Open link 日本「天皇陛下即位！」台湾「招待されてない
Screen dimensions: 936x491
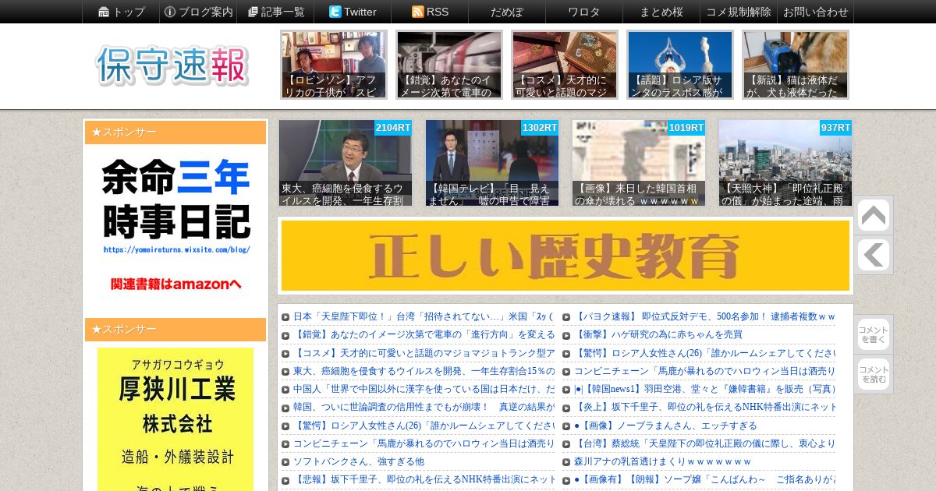click(424, 317)
